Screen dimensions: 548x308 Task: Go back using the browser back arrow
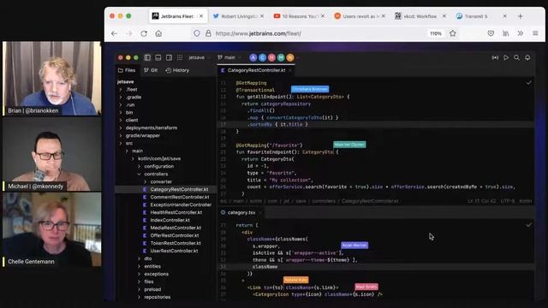114,33
